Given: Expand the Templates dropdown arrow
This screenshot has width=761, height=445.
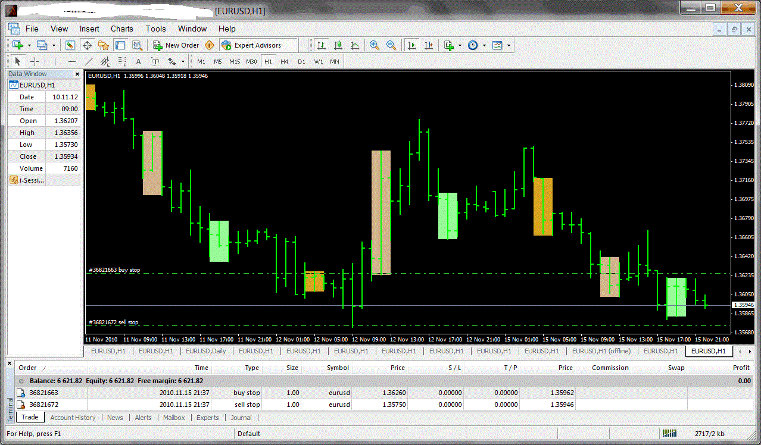Looking at the screenshot, I should [509, 45].
